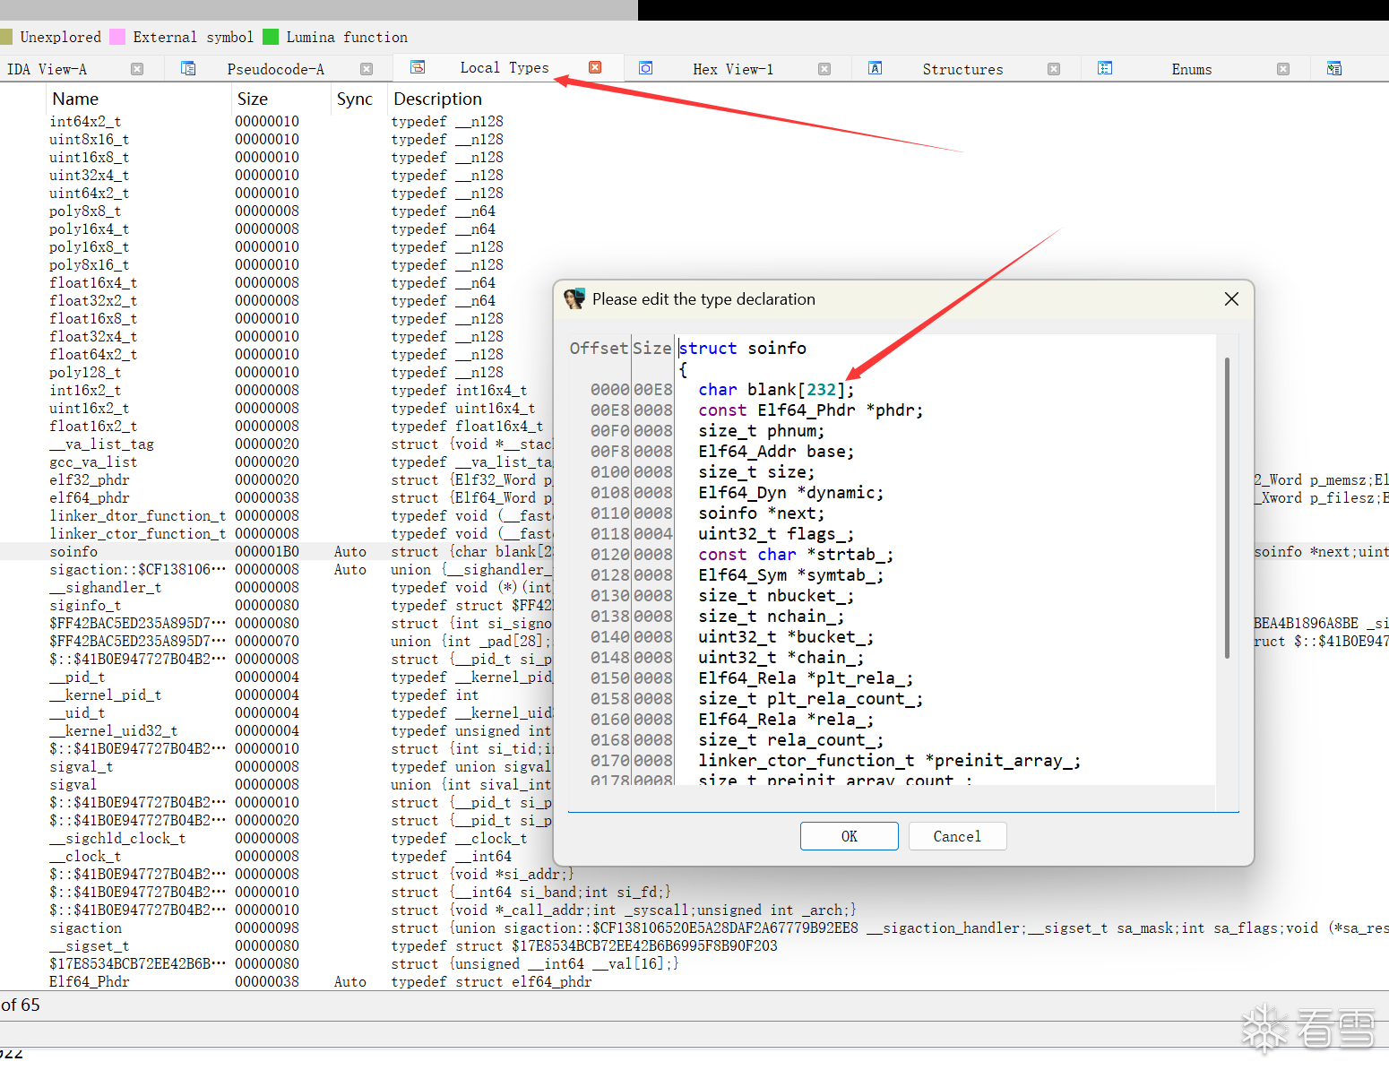Click the 'soinfo *next;' declaration line

(762, 513)
